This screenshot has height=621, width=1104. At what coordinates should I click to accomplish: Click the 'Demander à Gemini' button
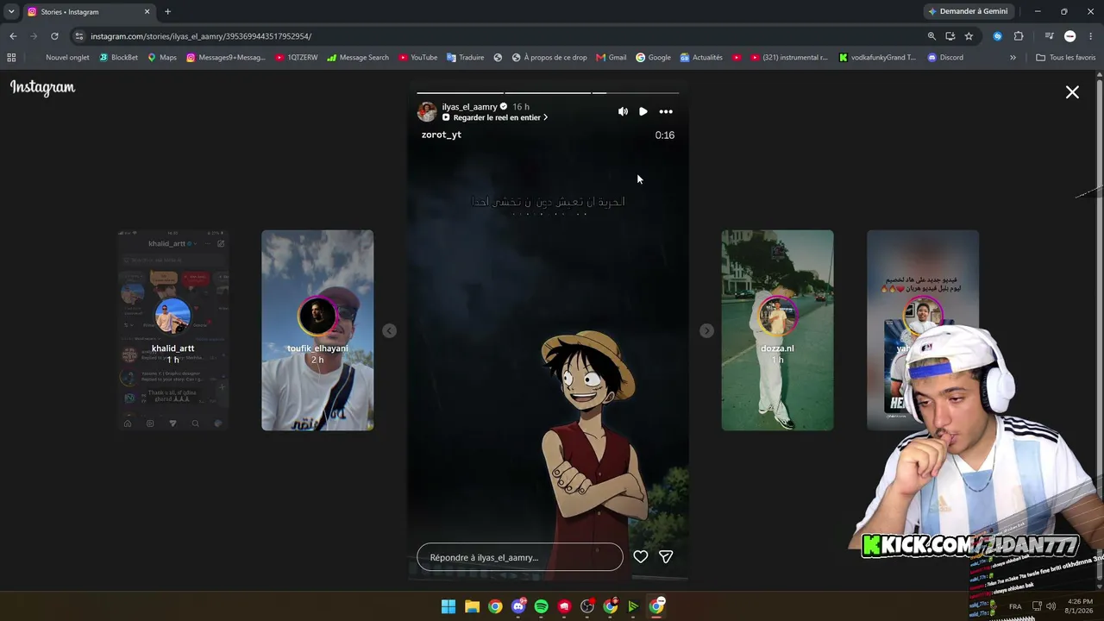coord(969,11)
